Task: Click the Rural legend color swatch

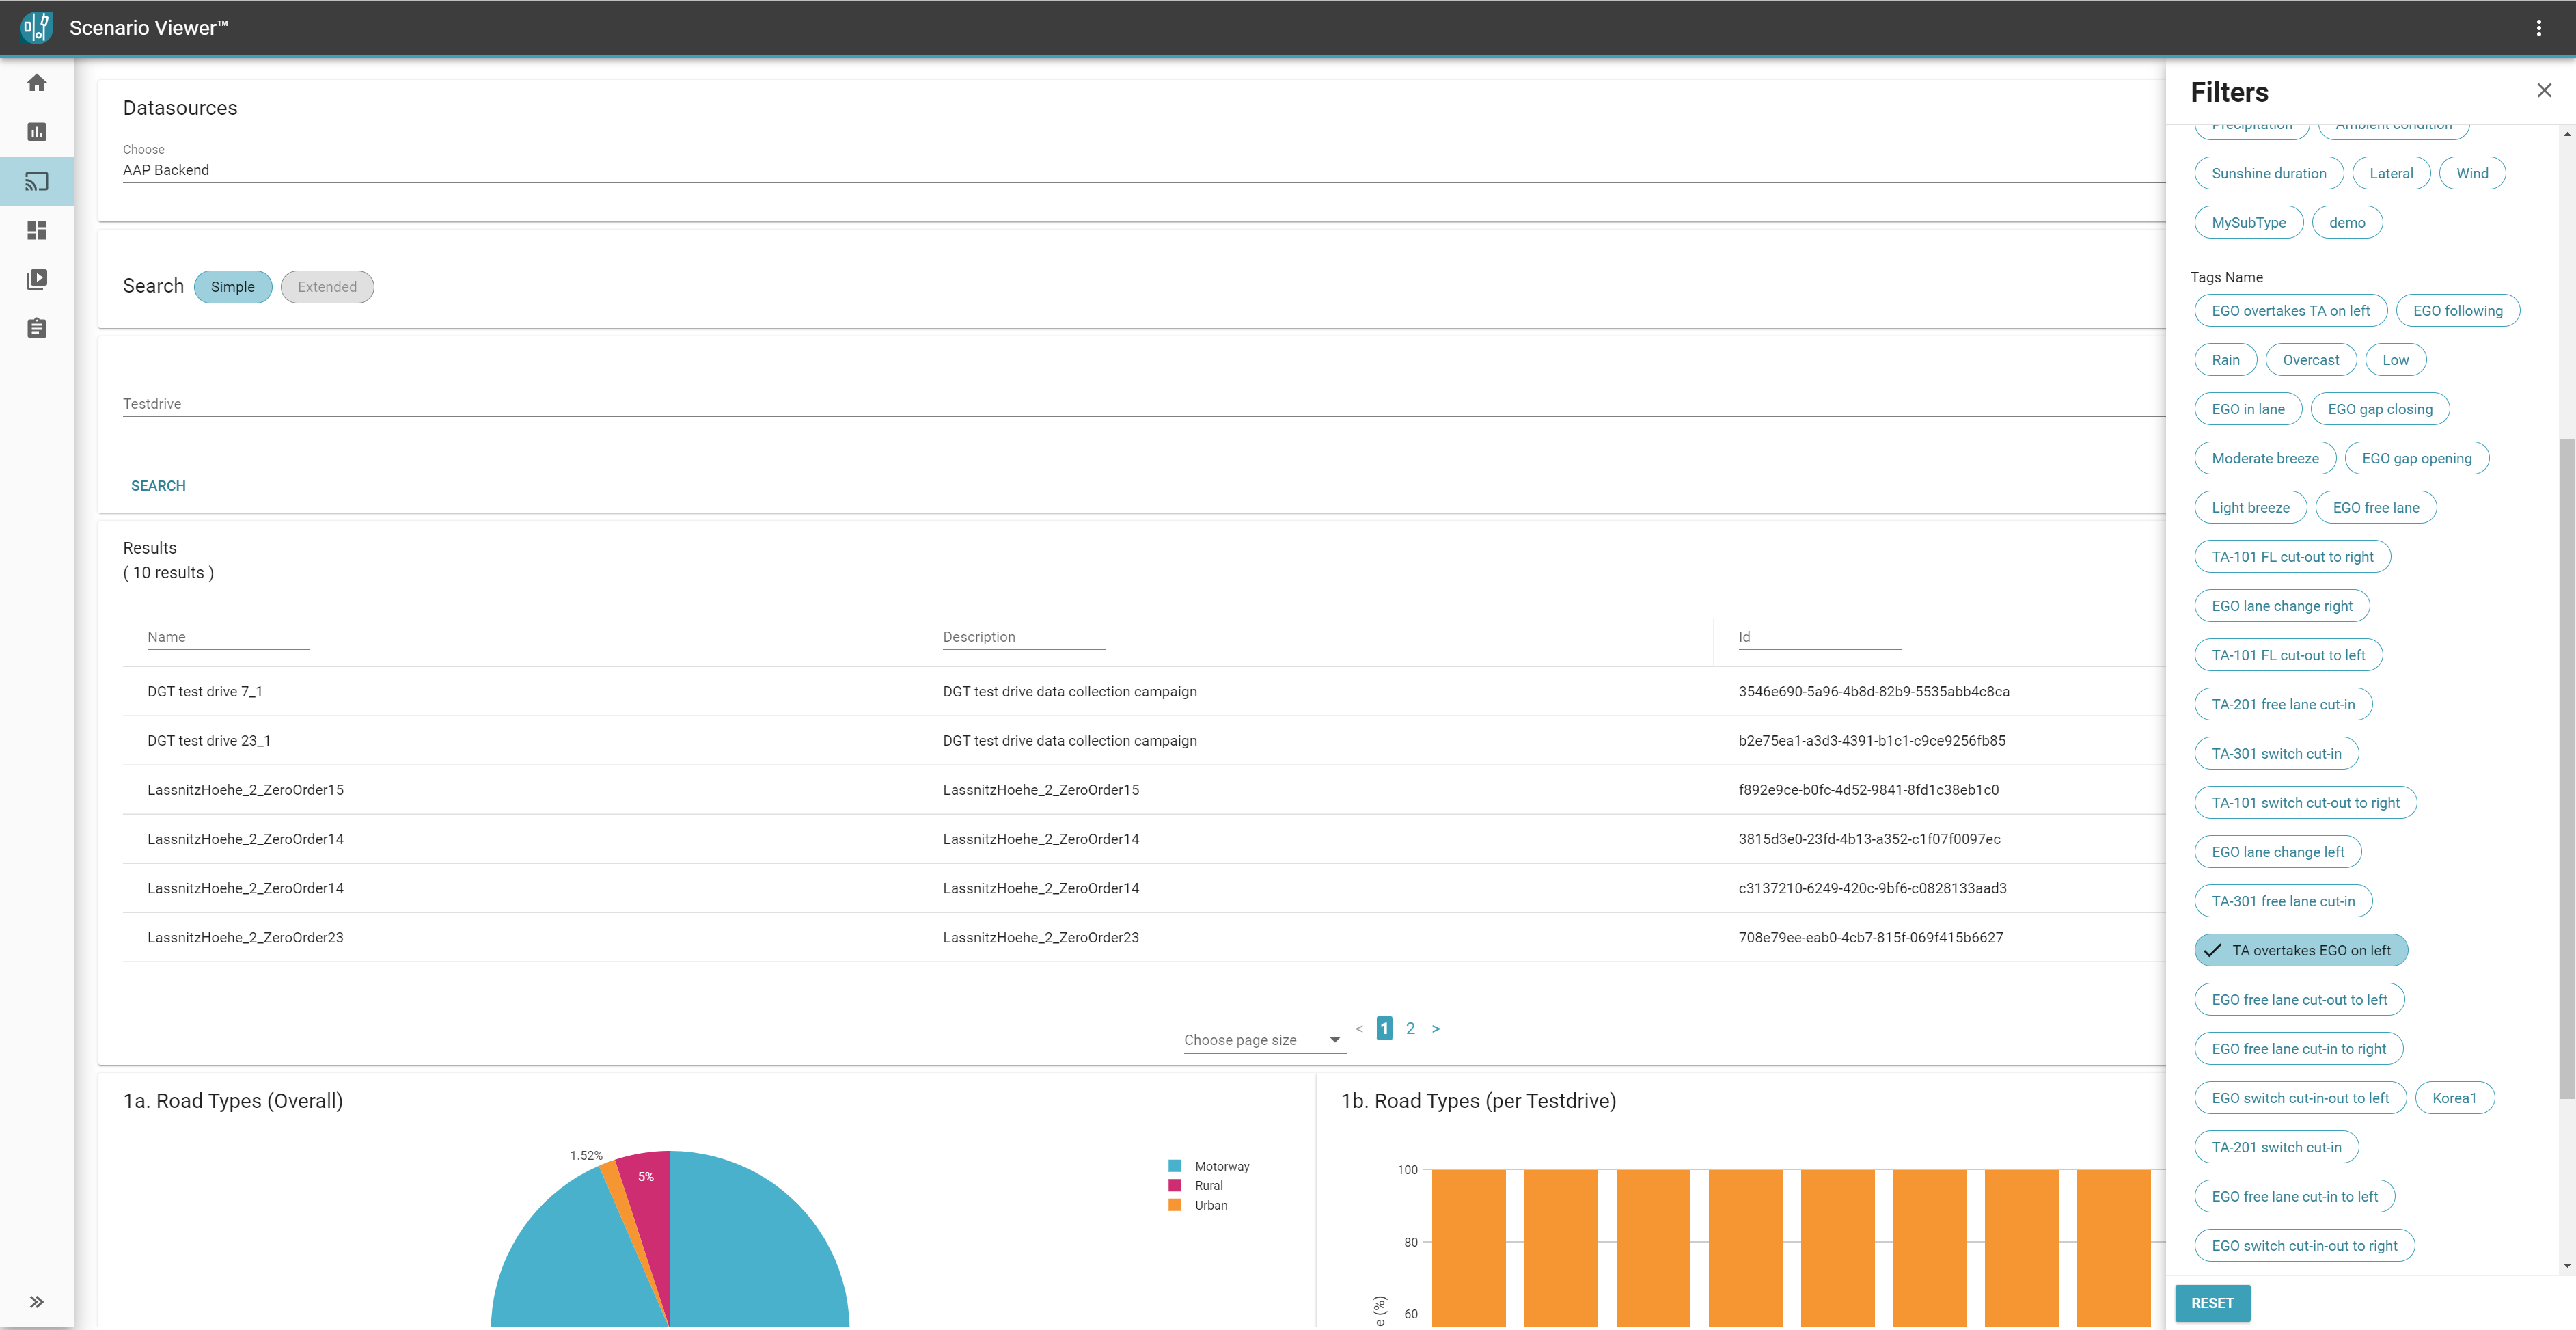Action: point(1174,1185)
